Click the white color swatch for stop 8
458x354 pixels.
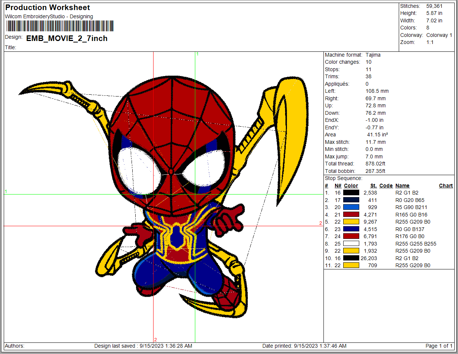click(x=351, y=244)
